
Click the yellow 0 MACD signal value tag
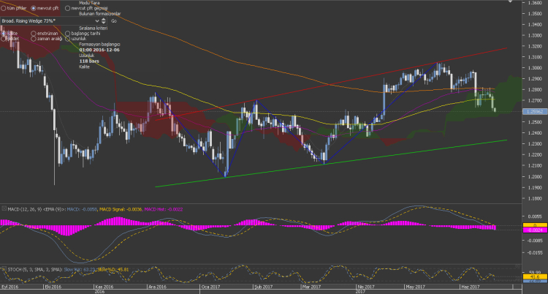point(535,225)
